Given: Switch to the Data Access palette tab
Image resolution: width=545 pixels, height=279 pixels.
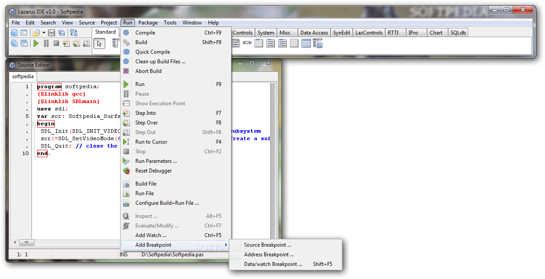Looking at the screenshot, I should pos(314,33).
